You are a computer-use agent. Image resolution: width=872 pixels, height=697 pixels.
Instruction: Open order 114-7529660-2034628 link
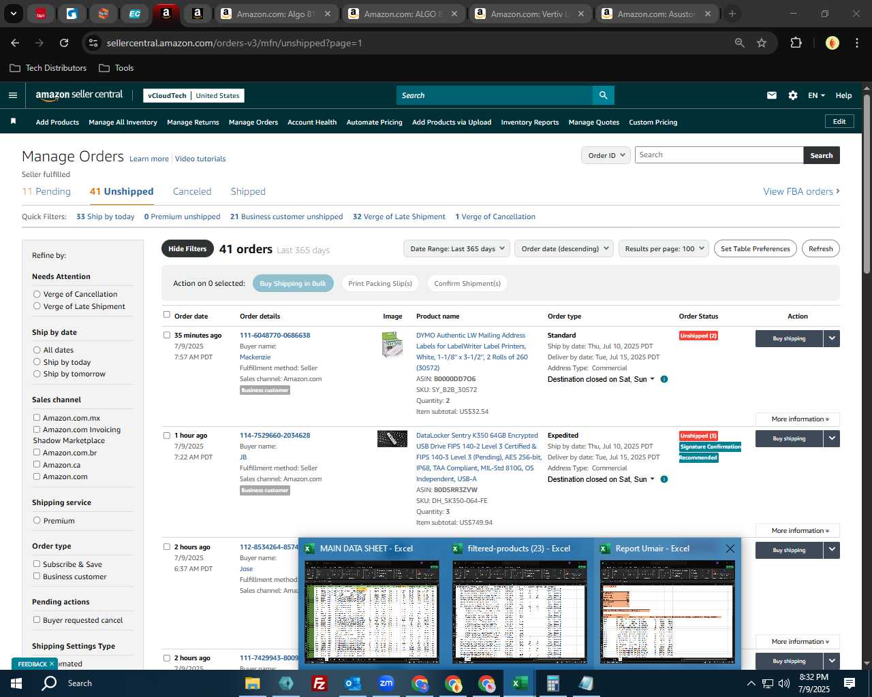coord(275,436)
